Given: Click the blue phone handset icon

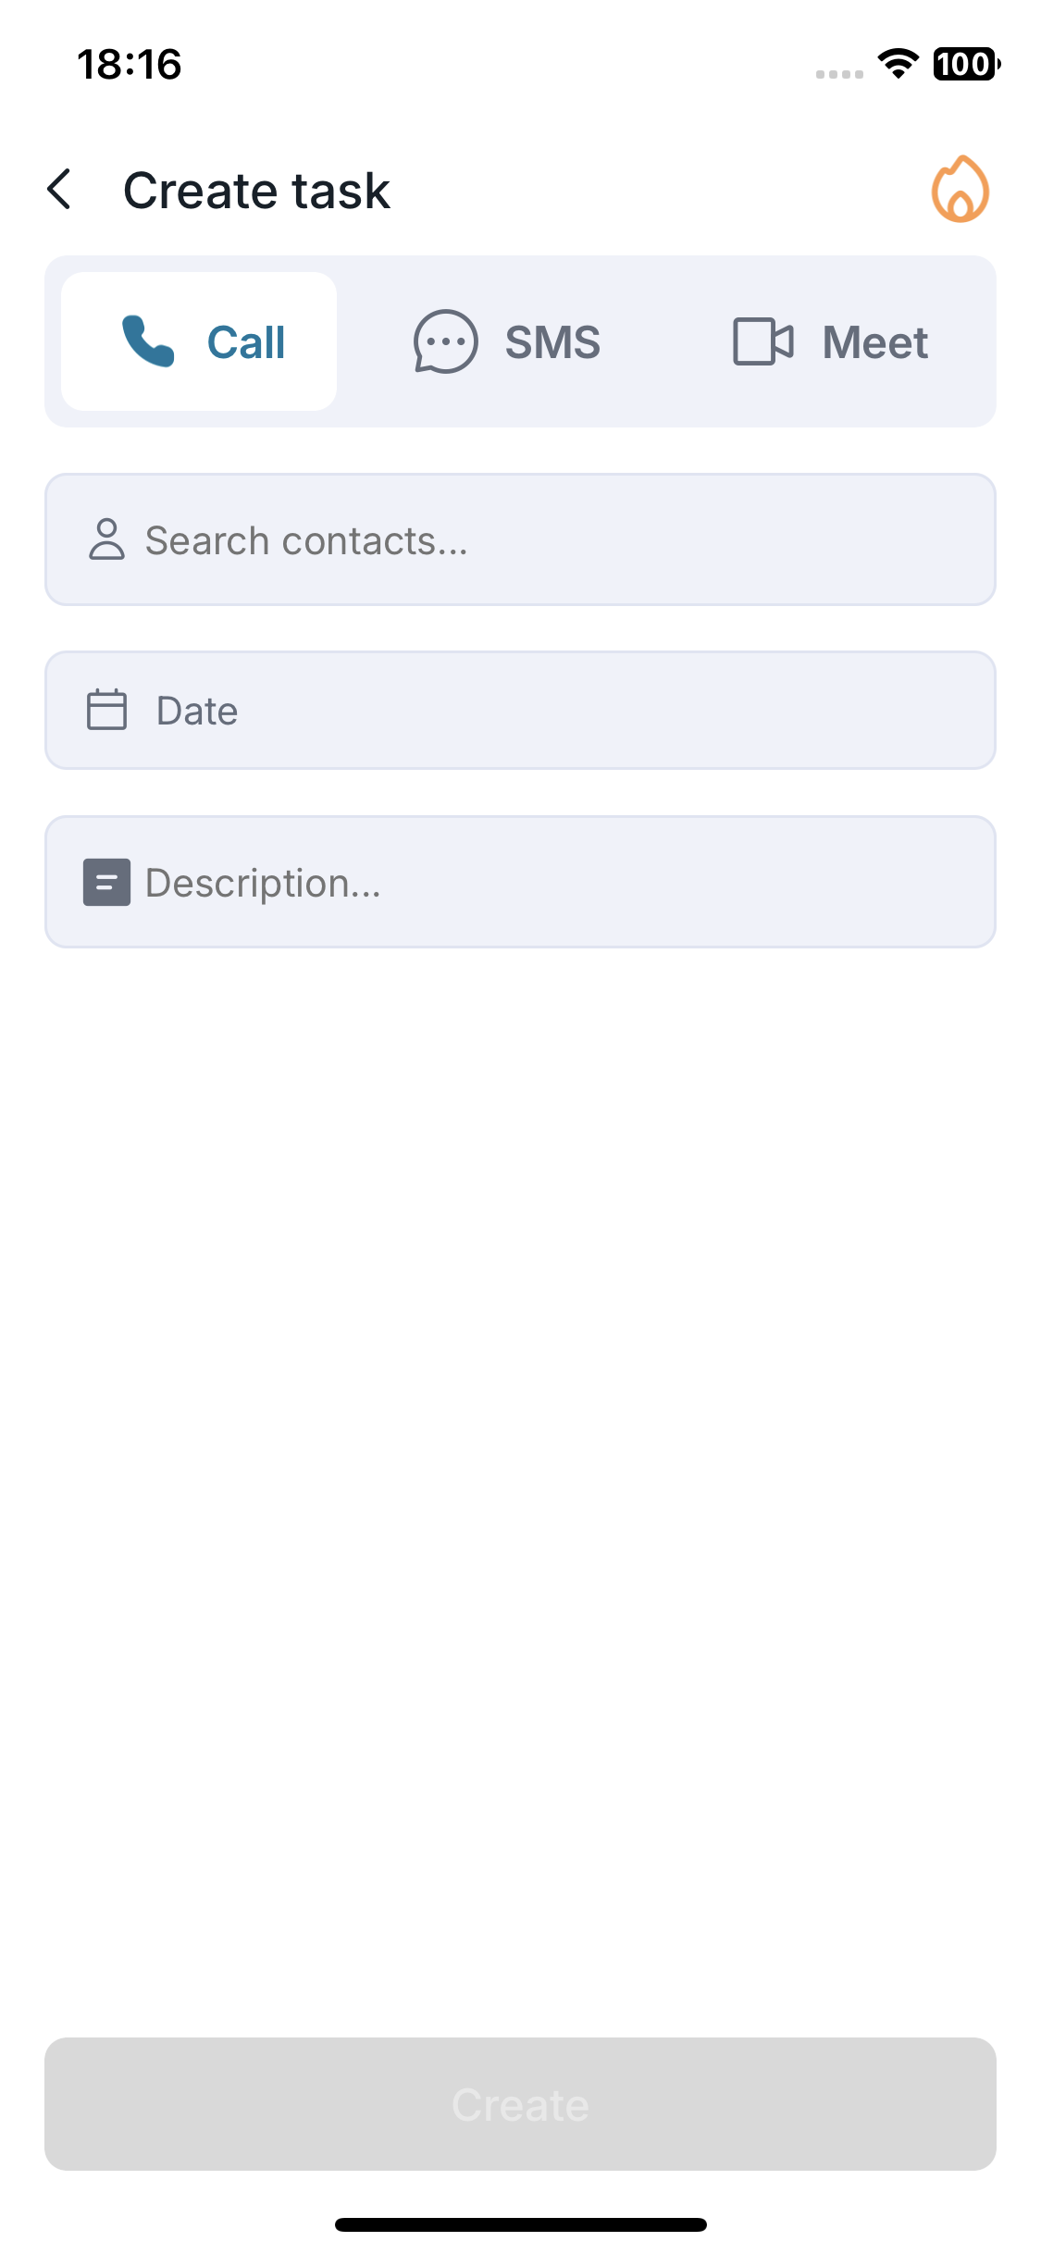Looking at the screenshot, I should click(x=148, y=341).
